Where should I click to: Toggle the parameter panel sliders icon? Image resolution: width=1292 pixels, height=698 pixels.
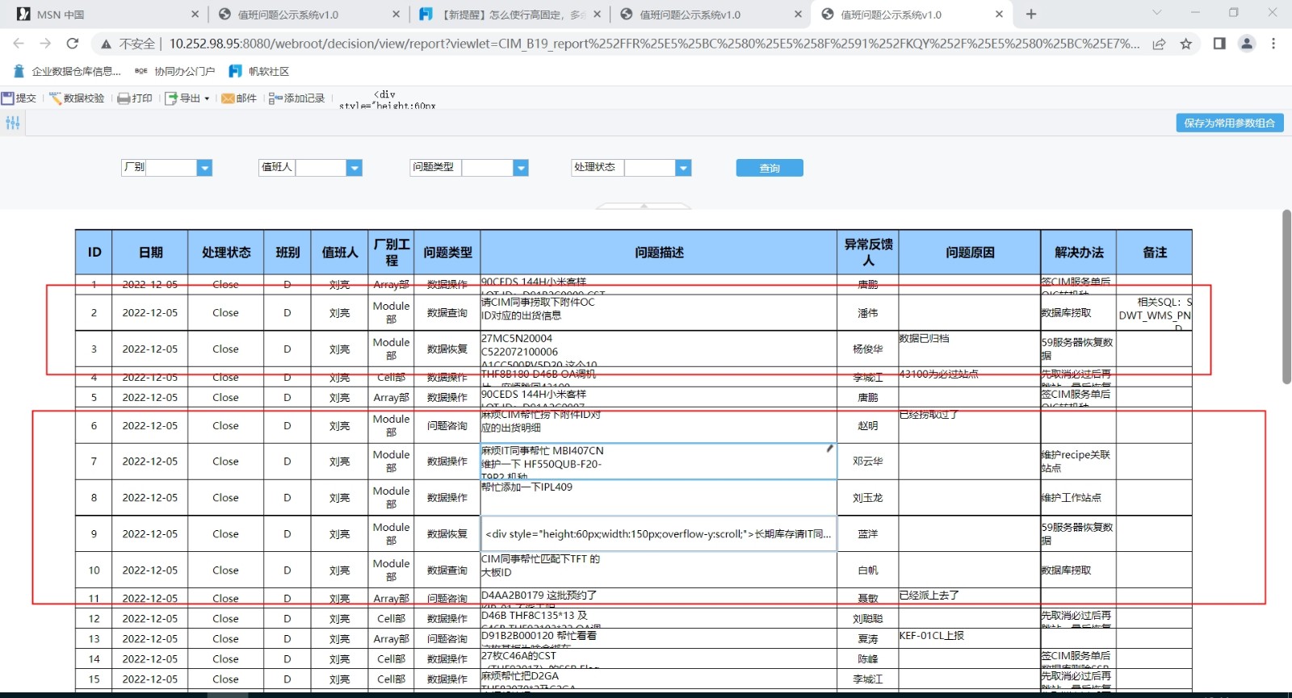click(13, 123)
